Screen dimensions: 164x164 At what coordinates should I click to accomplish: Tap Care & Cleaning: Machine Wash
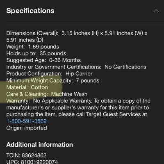pyautogui.click(x=47, y=94)
